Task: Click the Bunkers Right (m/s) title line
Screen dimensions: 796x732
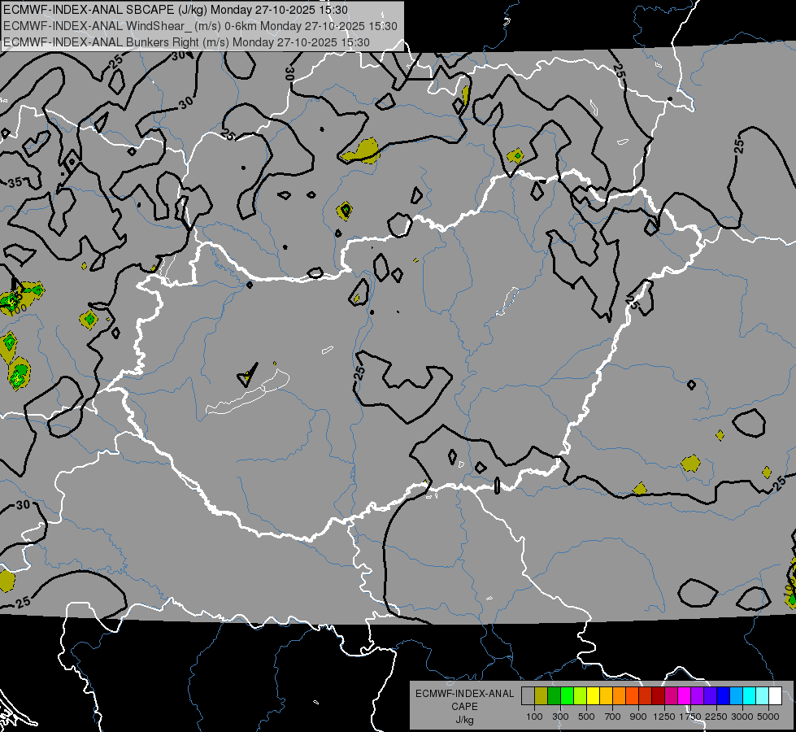Action: [186, 42]
